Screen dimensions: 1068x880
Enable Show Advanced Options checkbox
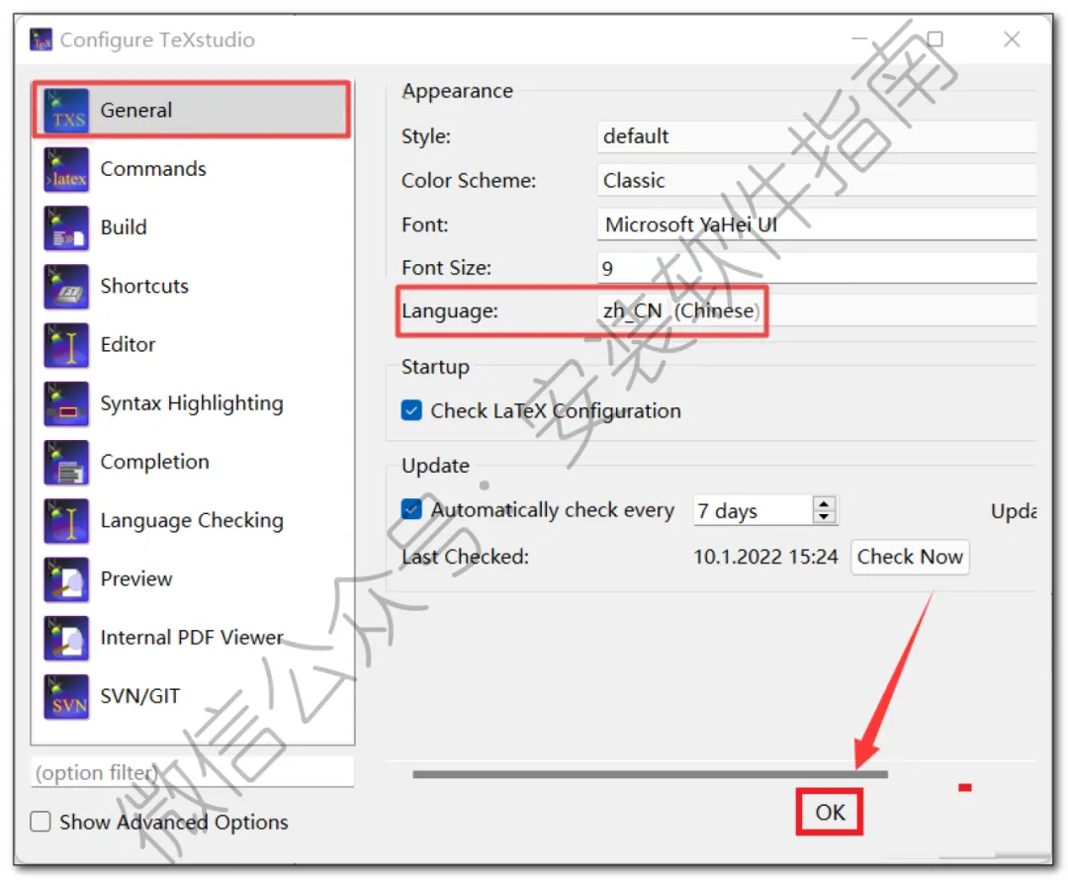(41, 822)
